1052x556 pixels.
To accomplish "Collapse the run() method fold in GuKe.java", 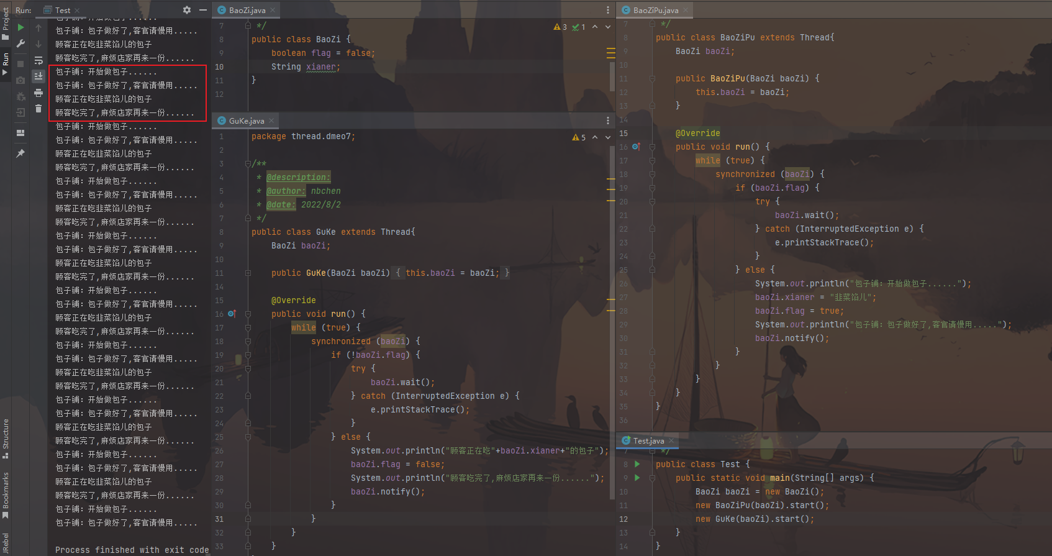I will point(248,314).
